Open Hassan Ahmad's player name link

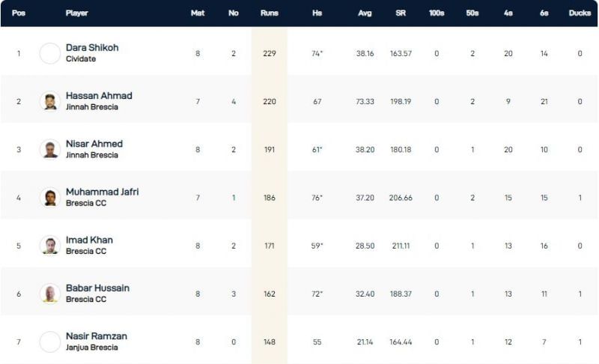pyautogui.click(x=99, y=96)
